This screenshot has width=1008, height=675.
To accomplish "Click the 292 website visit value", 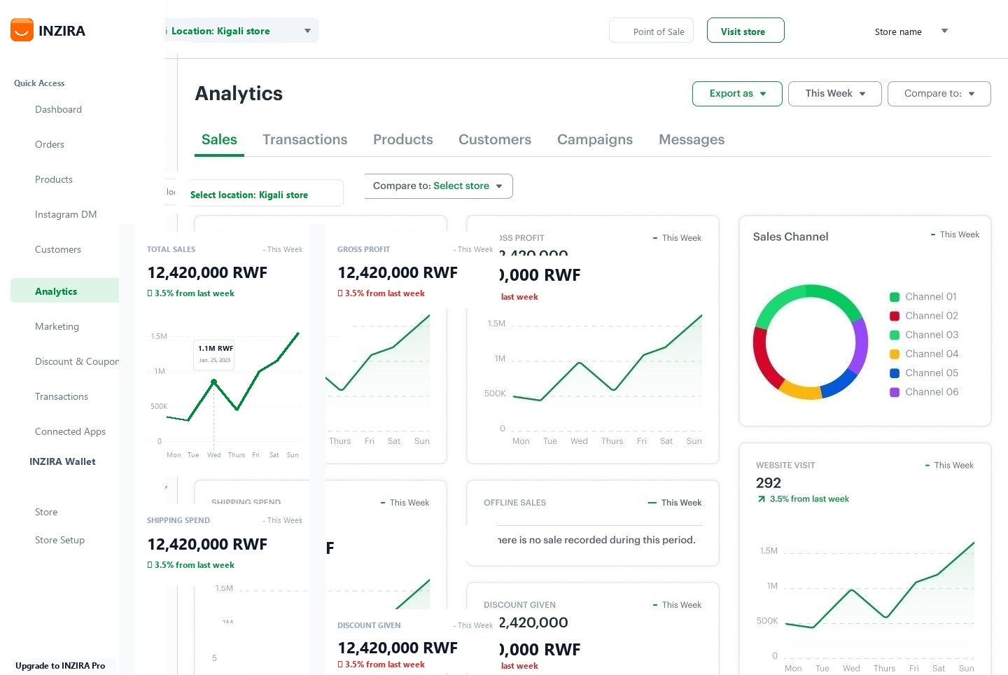I will pyautogui.click(x=768, y=482).
